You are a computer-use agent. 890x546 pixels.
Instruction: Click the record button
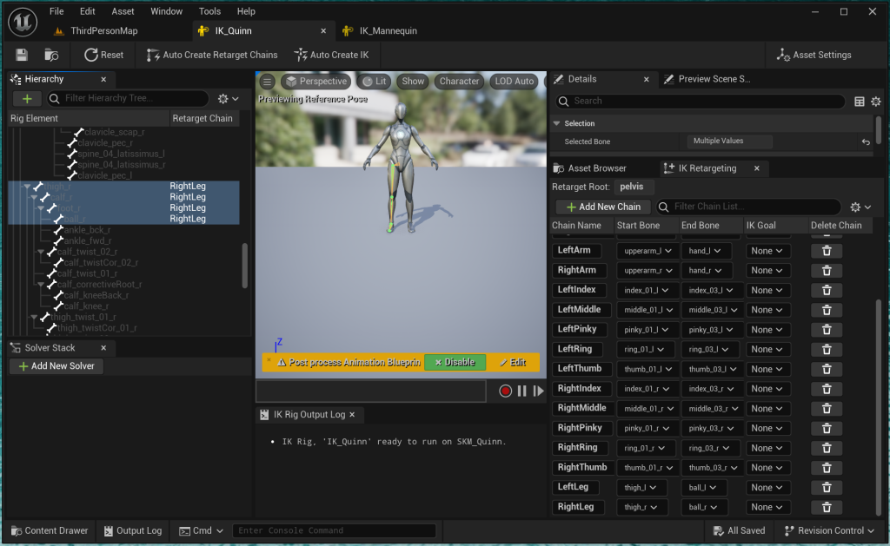pyautogui.click(x=505, y=391)
